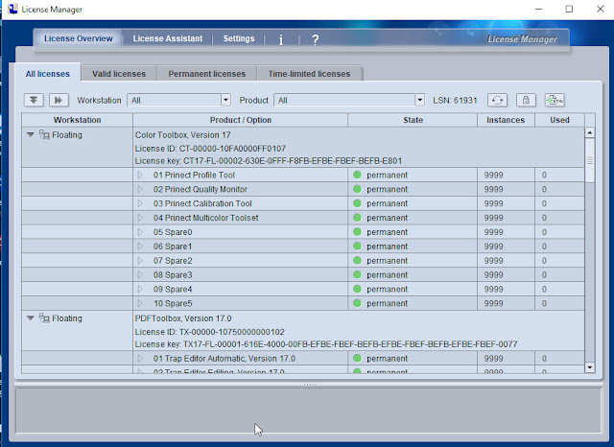Image resolution: width=614 pixels, height=447 pixels.
Task: Expand the 06 Spare1 row
Action: pyautogui.click(x=140, y=247)
